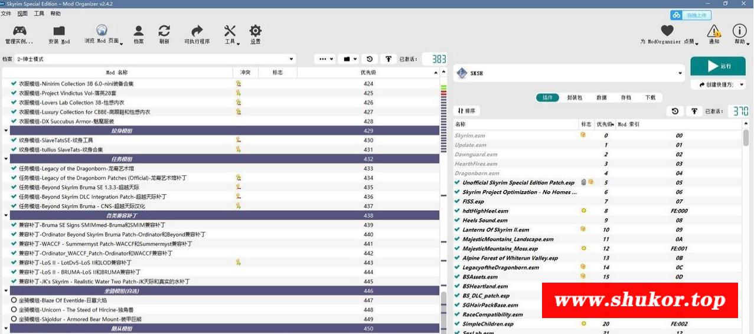Viewport: 754px width, 334px height.
Task: Enable the Blaze Of Eventide mount mod
Action: point(14,300)
